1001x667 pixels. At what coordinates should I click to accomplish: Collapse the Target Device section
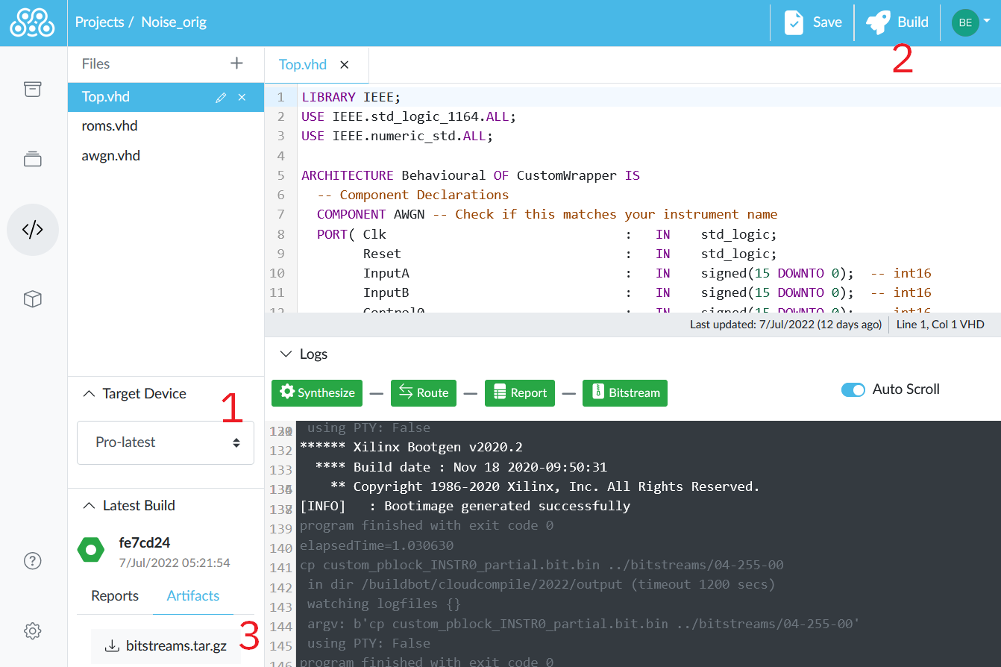click(x=89, y=394)
